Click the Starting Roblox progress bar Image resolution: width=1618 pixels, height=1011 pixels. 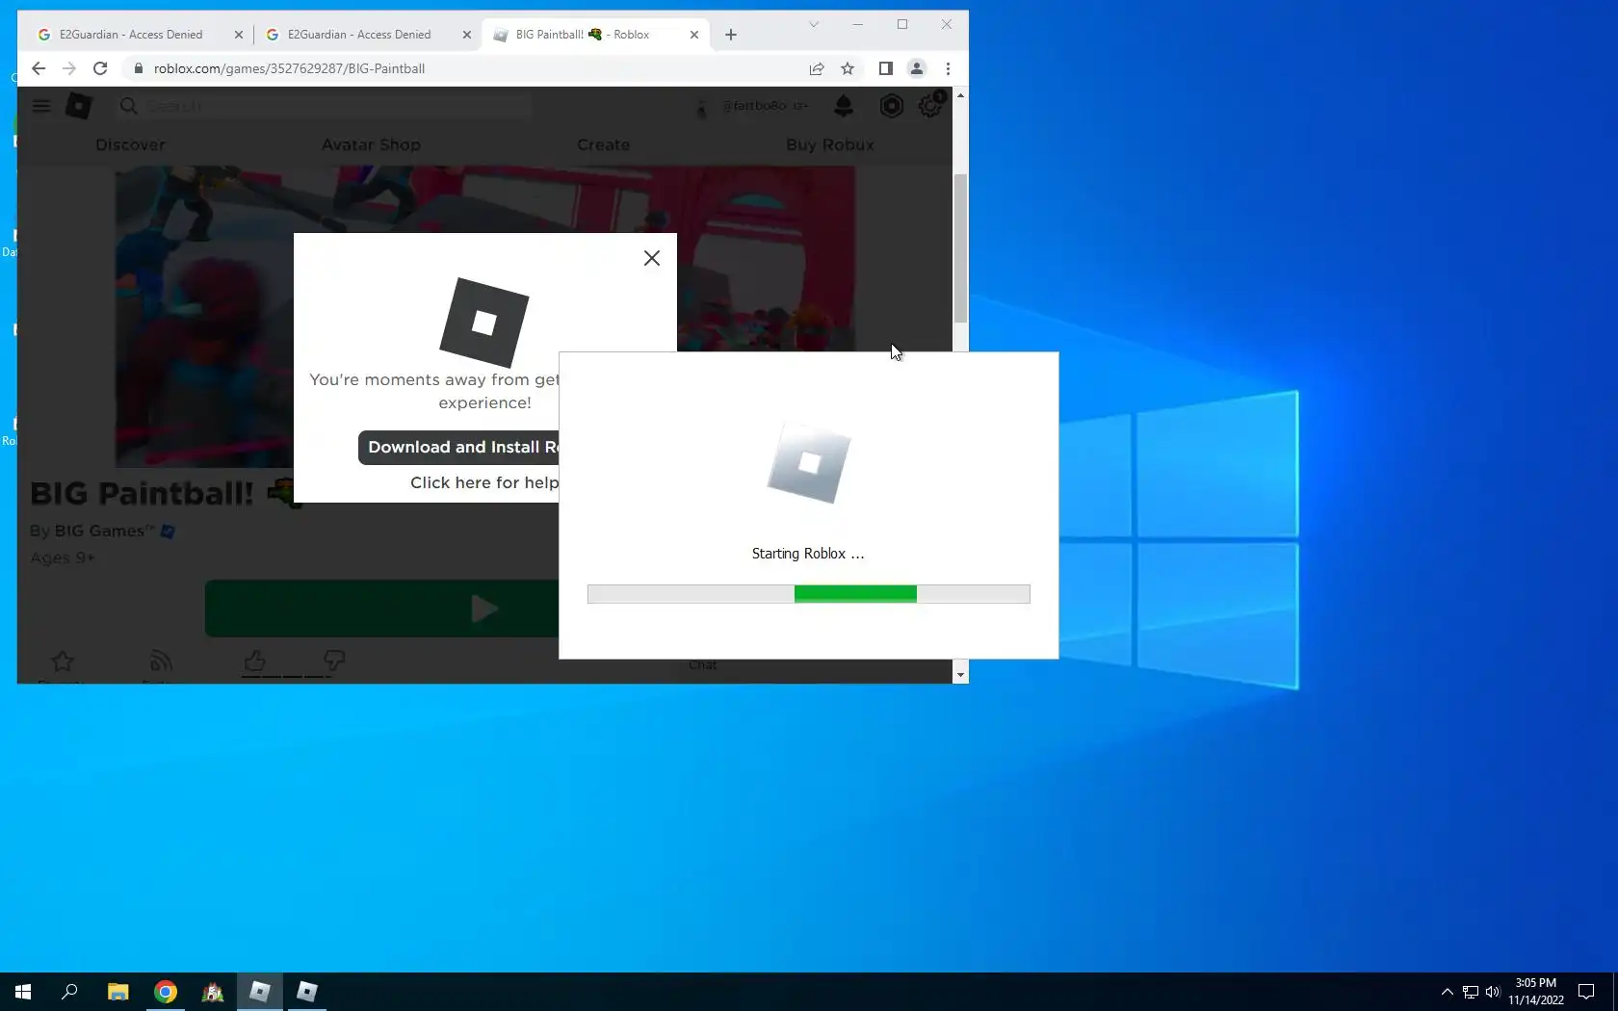[x=809, y=594]
